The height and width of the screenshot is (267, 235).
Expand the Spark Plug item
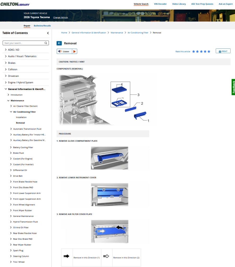tap(11, 251)
